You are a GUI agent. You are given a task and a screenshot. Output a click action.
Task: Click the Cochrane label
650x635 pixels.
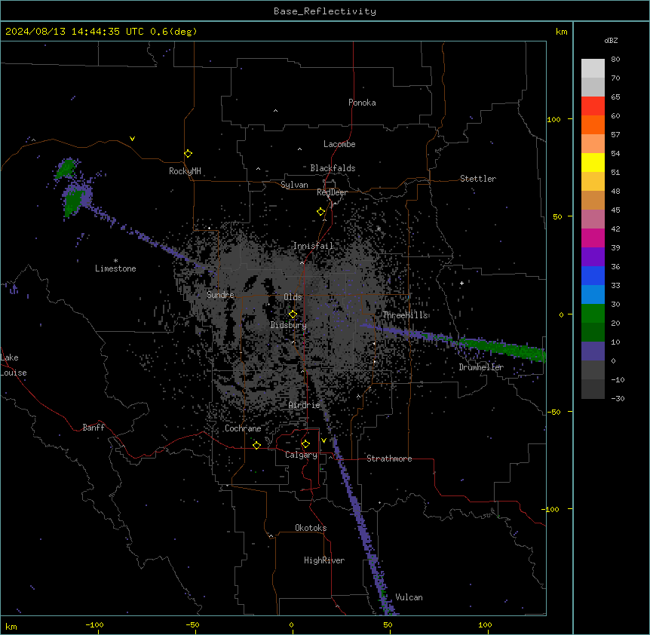point(243,428)
